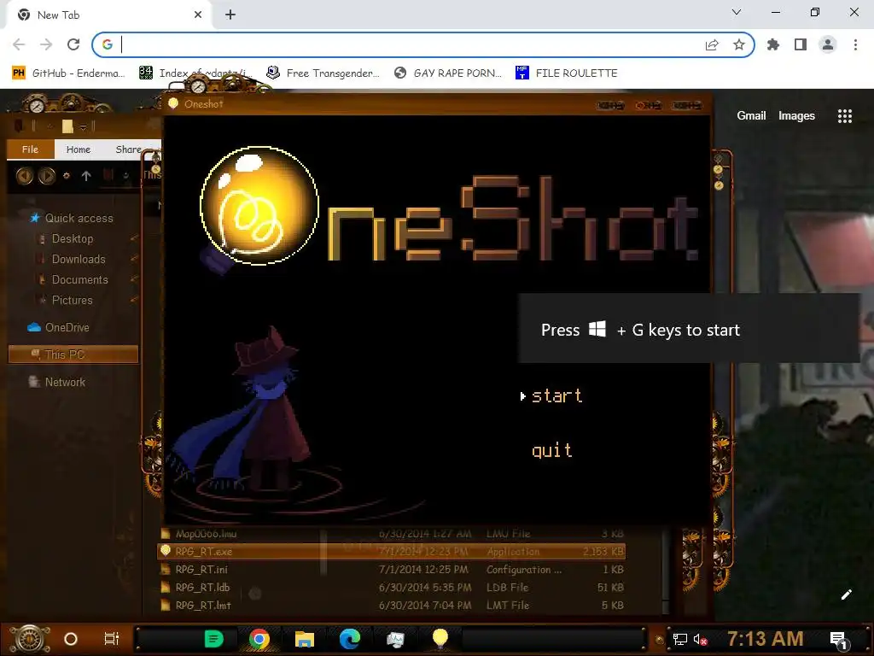Go back one page in Chrome

tap(19, 44)
